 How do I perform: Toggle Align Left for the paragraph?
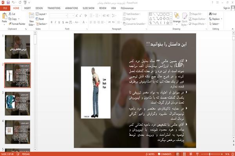[91, 22]
